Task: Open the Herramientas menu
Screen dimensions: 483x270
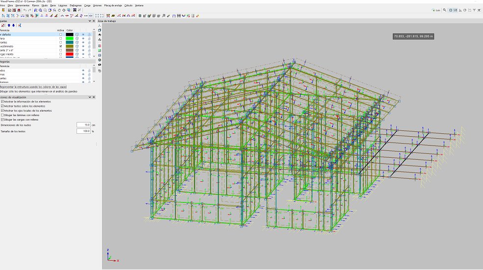Action: click(x=23, y=5)
